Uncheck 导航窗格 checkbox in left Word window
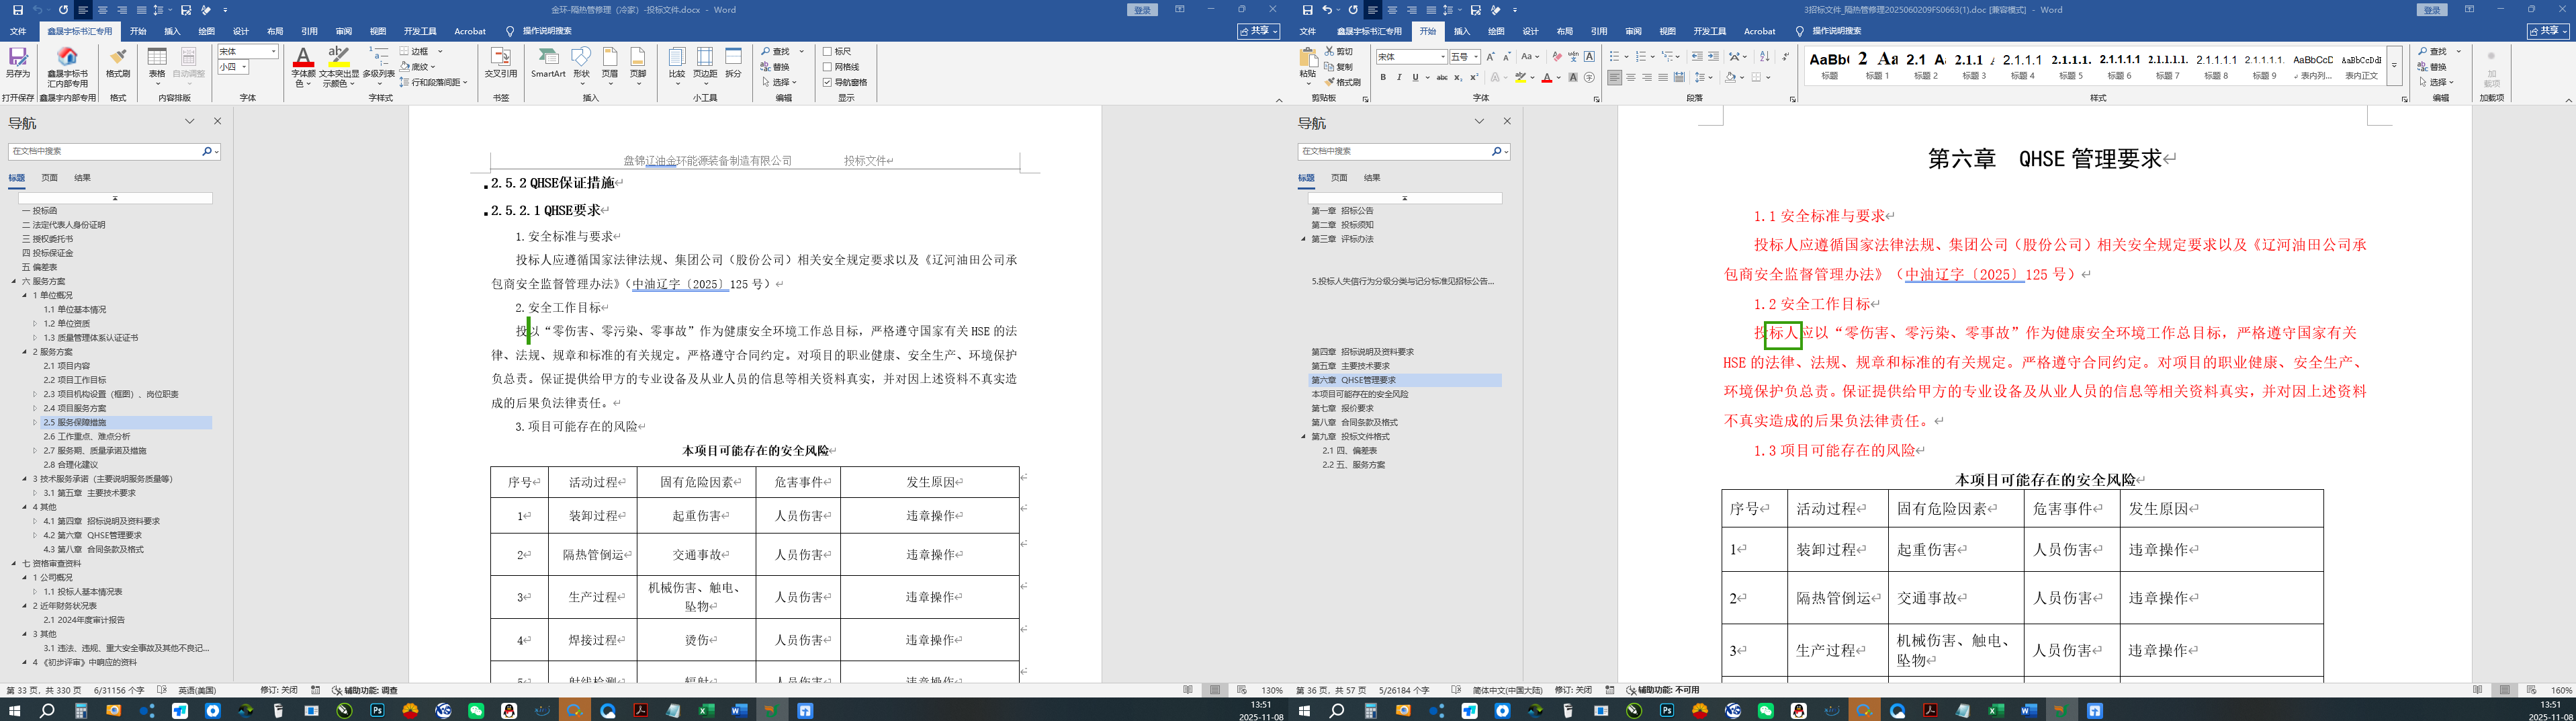Viewport: 2576px width, 721px height. [x=828, y=82]
